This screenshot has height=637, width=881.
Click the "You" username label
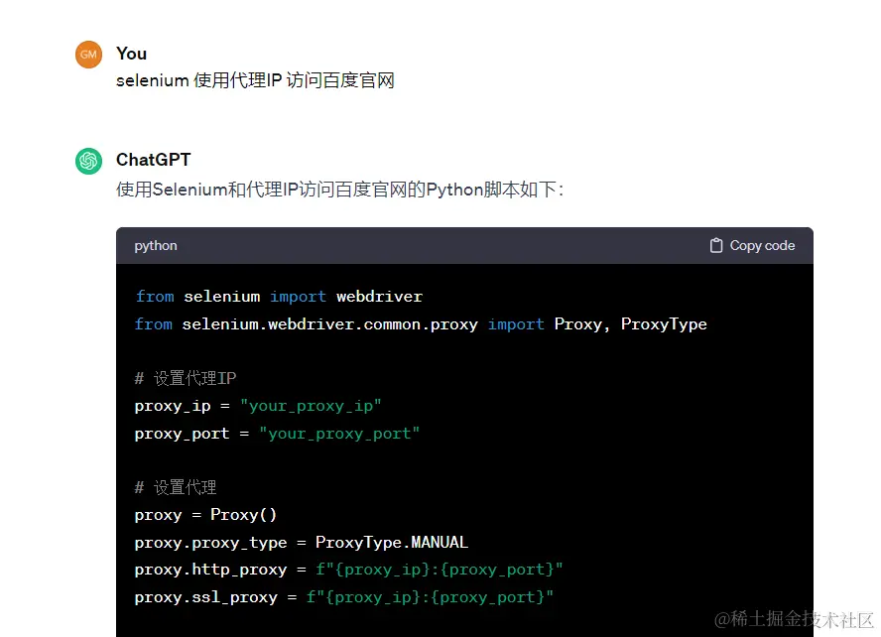tap(131, 54)
